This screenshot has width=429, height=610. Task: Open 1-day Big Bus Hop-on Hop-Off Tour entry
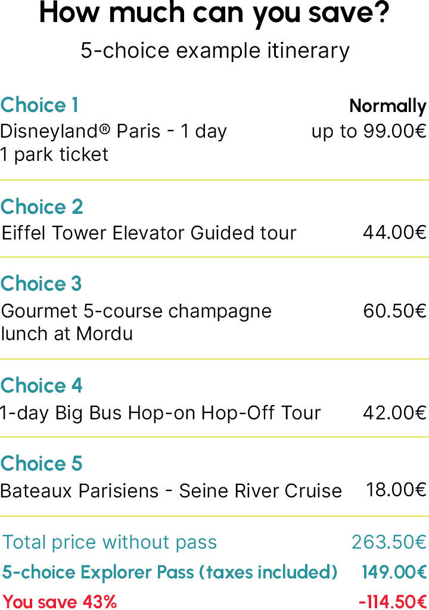160,413
